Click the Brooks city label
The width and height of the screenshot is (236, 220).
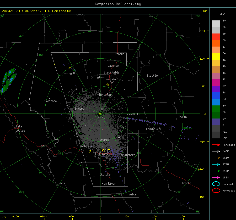coord(186,183)
